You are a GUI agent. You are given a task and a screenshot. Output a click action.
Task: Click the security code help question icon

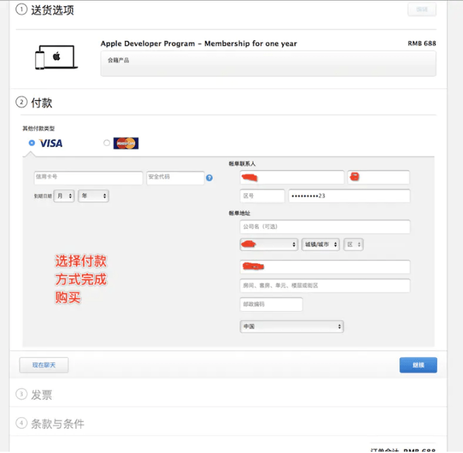209,177
